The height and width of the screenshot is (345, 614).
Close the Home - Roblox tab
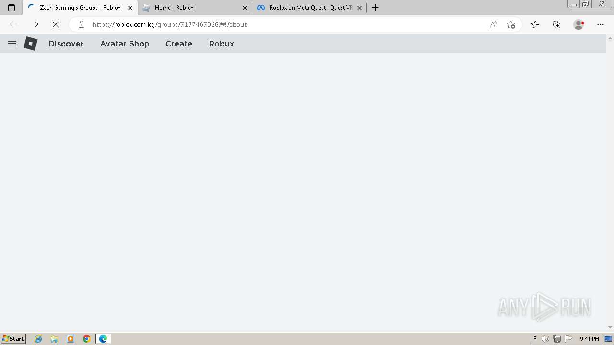(x=245, y=8)
